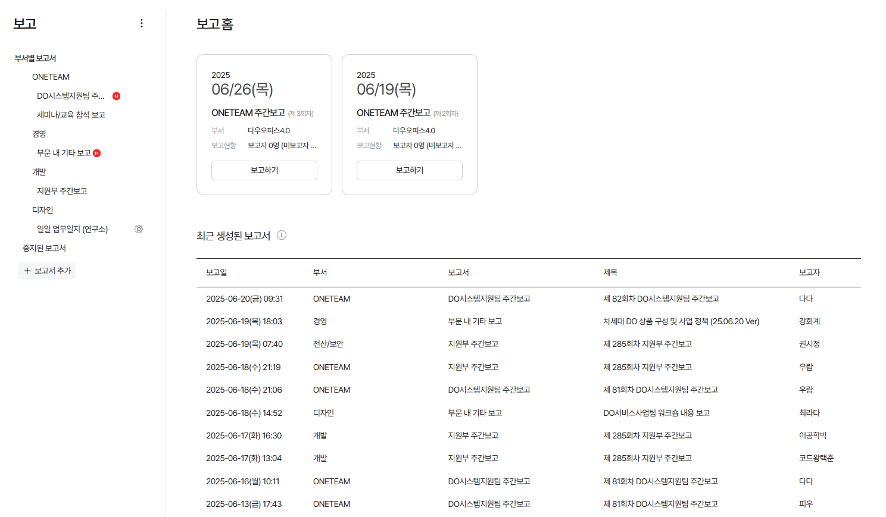This screenshot has width=886, height=517.
Task: Click red N badge on DO시스템지원팀 item
Action: (x=117, y=96)
